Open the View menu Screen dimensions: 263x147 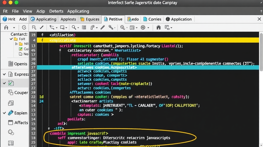click(27, 11)
